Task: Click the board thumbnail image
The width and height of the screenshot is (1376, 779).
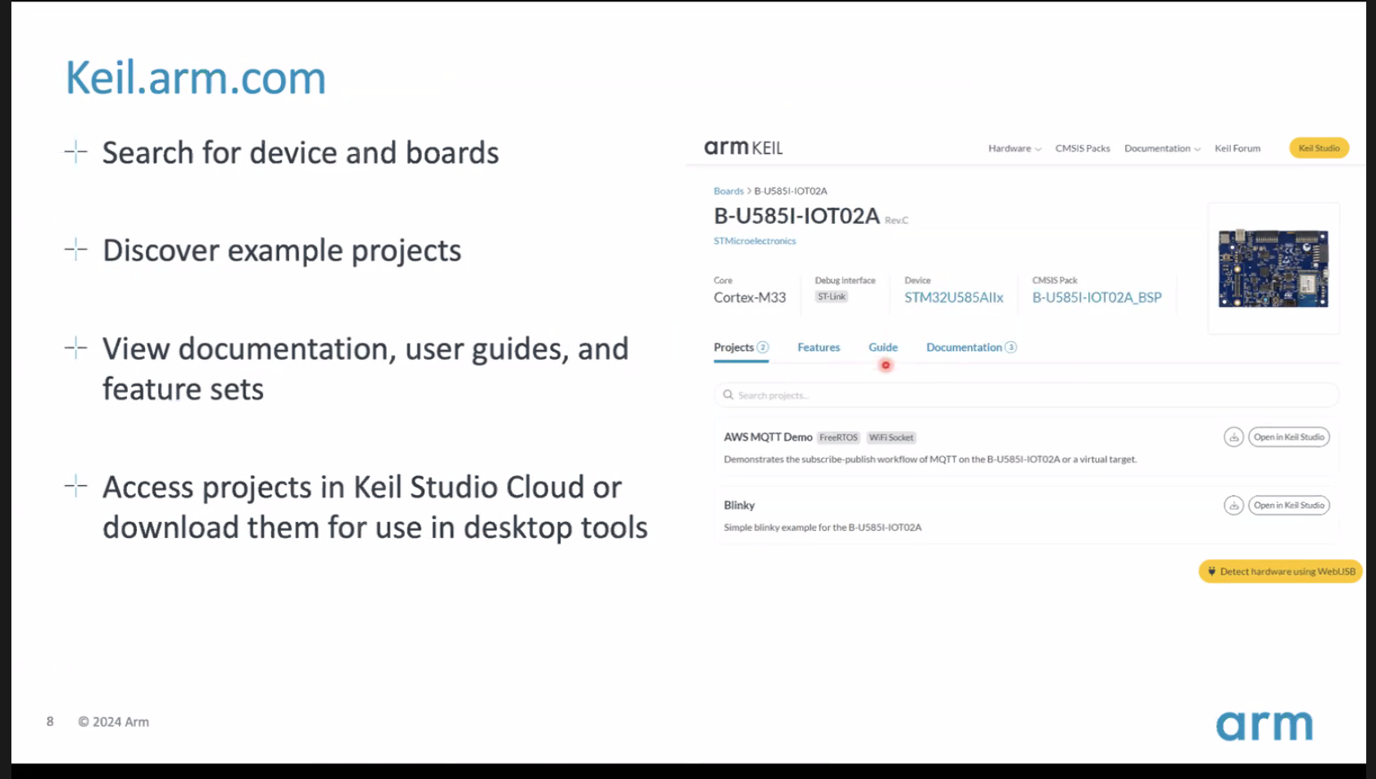Action: tap(1273, 269)
